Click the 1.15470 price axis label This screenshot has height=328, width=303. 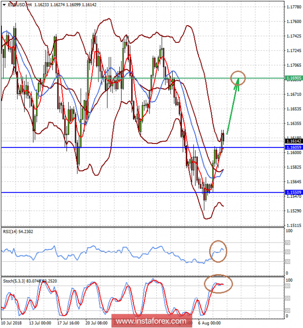pyautogui.click(x=294, y=196)
